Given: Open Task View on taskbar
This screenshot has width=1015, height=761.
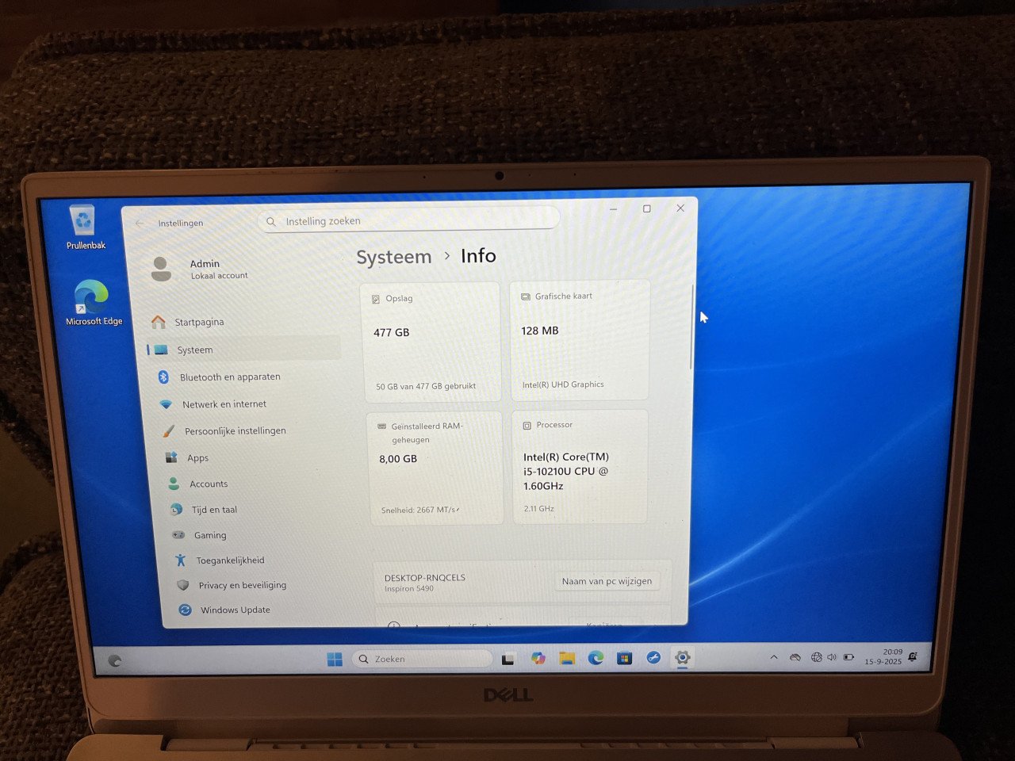Looking at the screenshot, I should pyautogui.click(x=508, y=659).
